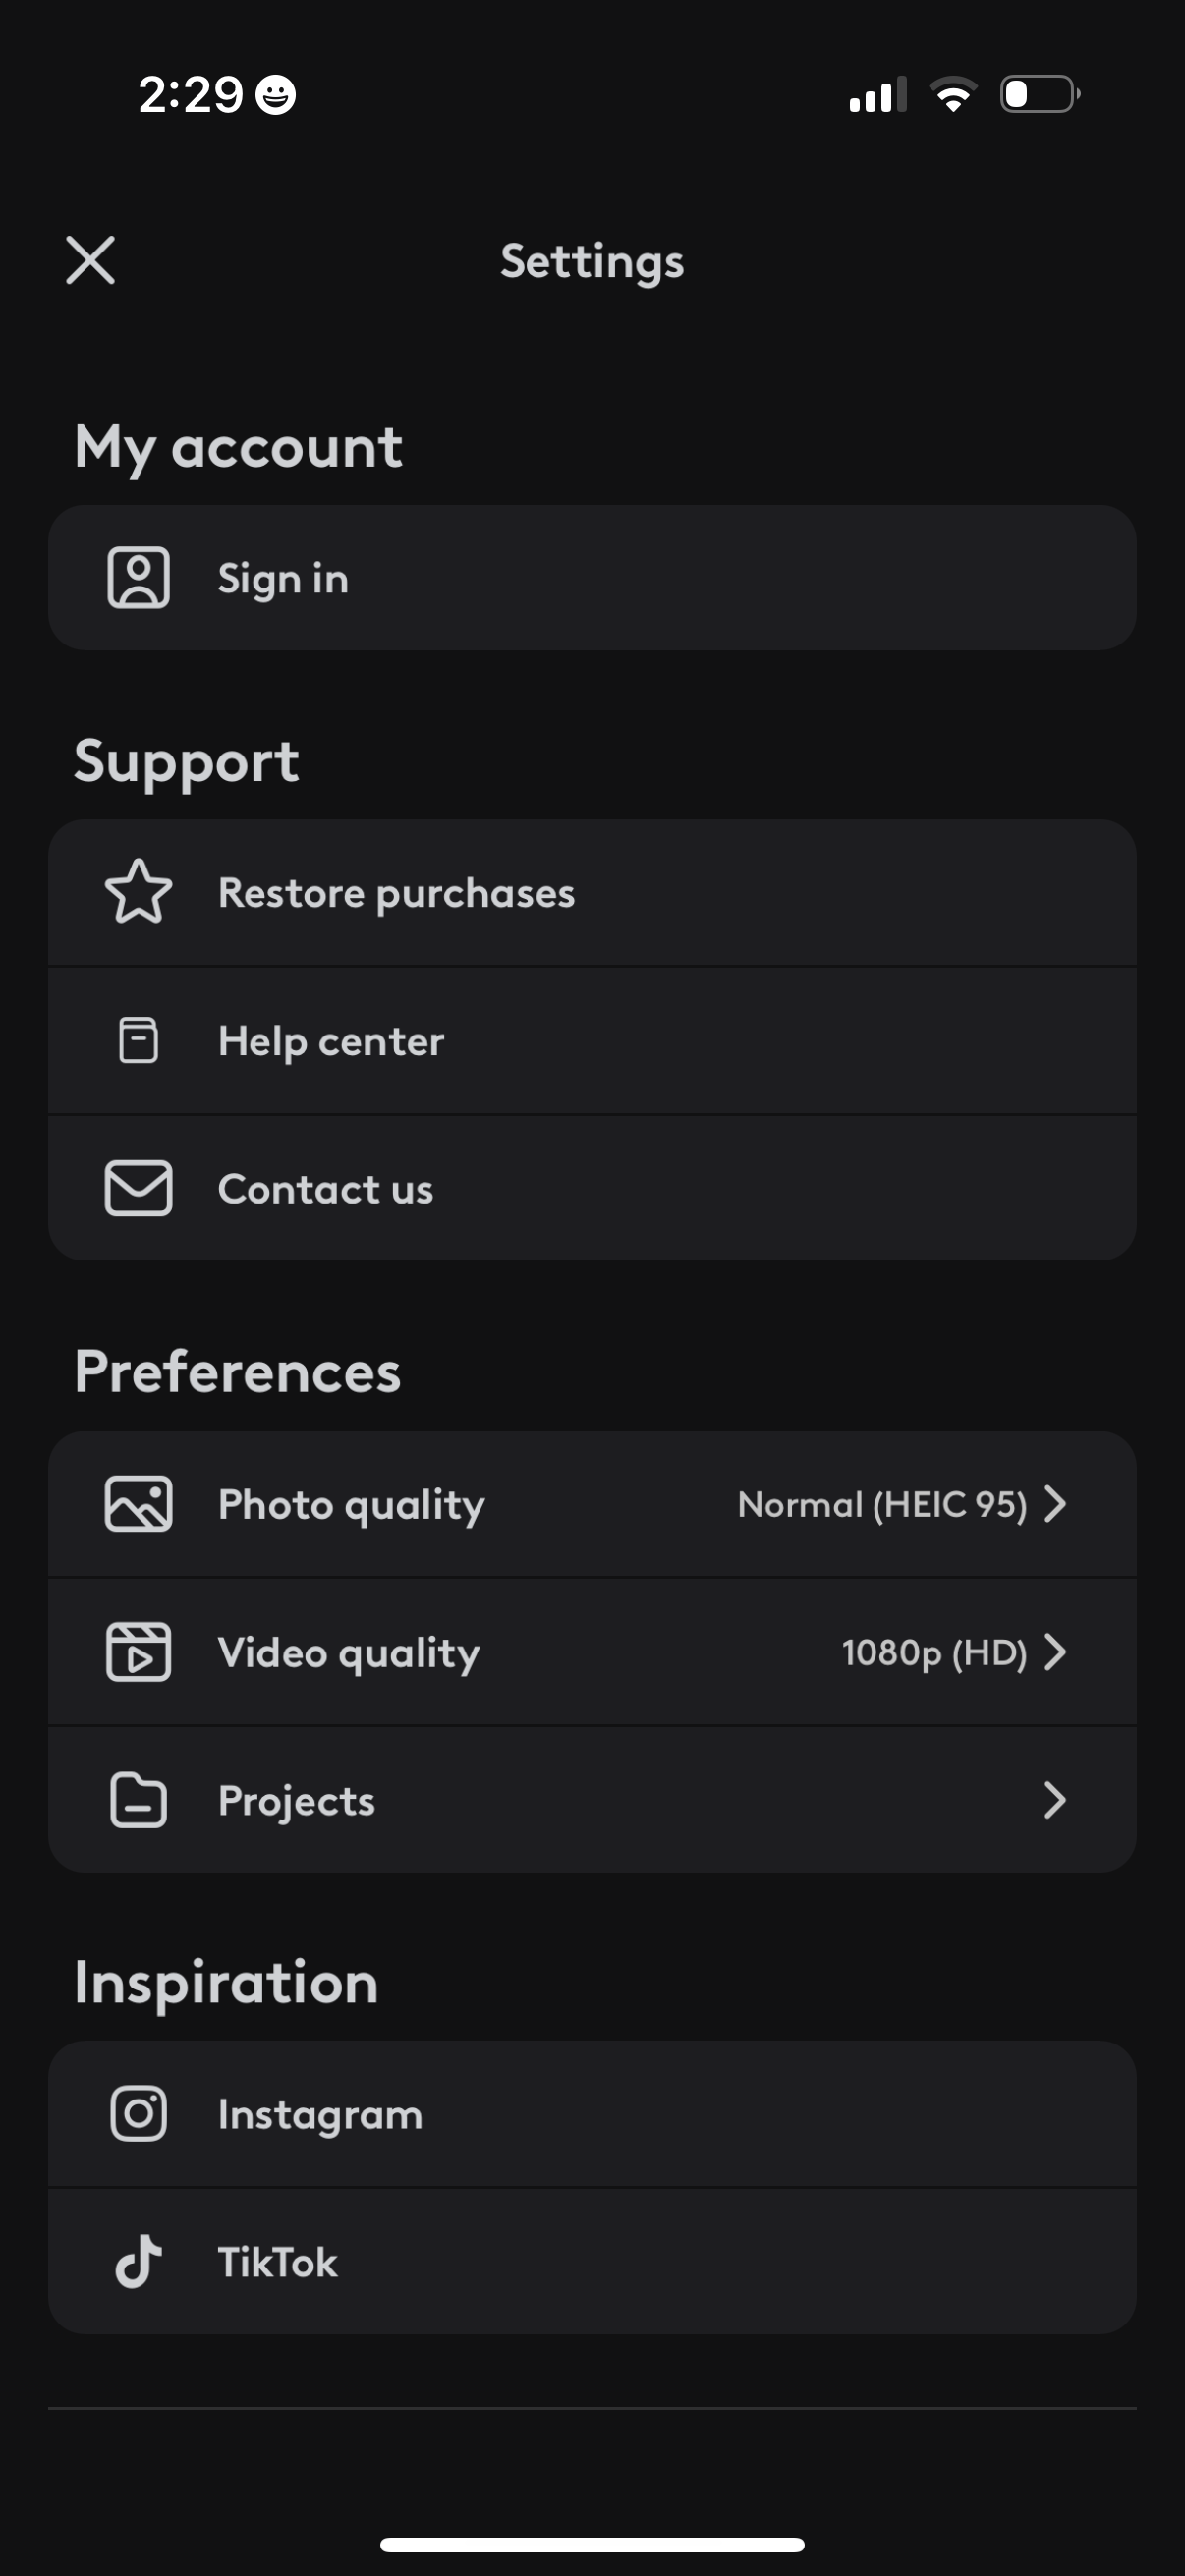The height and width of the screenshot is (2576, 1185).
Task: Tap the Video quality clapper icon
Action: click(x=138, y=1652)
